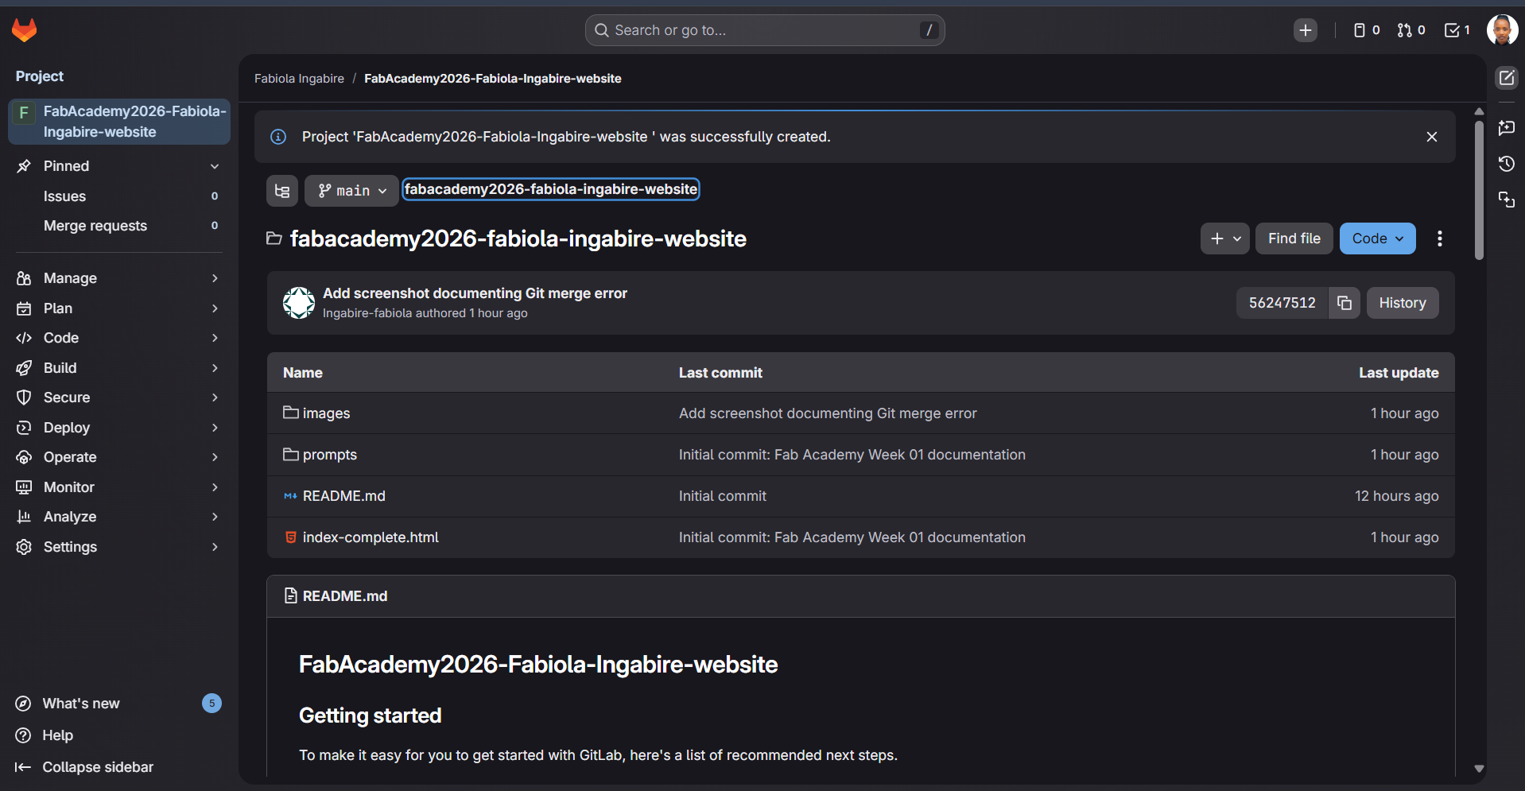Screen dimensions: 1525x791
Task: Expand the Settings menu
Action: click(119, 547)
